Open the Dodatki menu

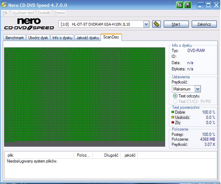tap(44, 13)
